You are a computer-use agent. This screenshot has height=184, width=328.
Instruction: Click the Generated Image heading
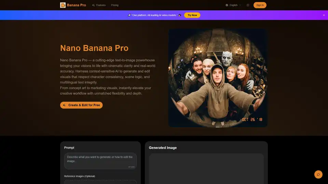coord(163,148)
